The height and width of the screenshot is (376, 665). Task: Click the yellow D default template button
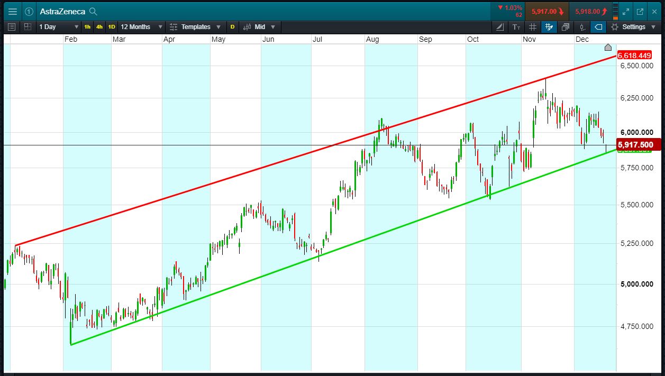pyautogui.click(x=233, y=26)
